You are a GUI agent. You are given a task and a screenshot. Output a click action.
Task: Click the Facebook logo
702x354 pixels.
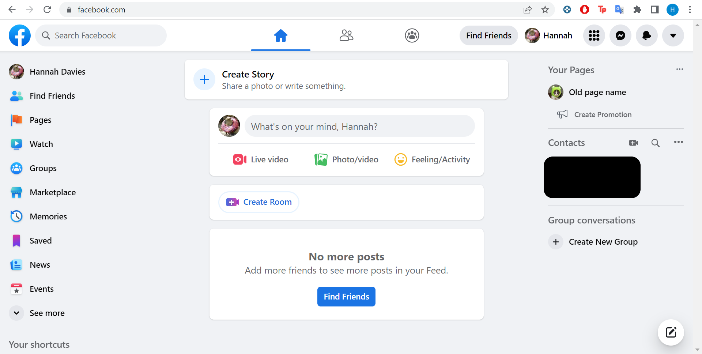click(20, 35)
